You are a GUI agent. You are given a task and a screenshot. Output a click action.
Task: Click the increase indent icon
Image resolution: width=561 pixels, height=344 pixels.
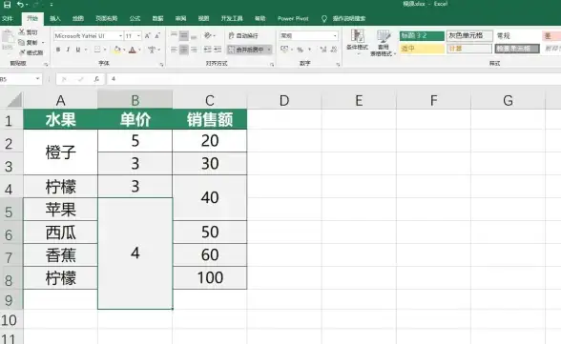[218, 50]
